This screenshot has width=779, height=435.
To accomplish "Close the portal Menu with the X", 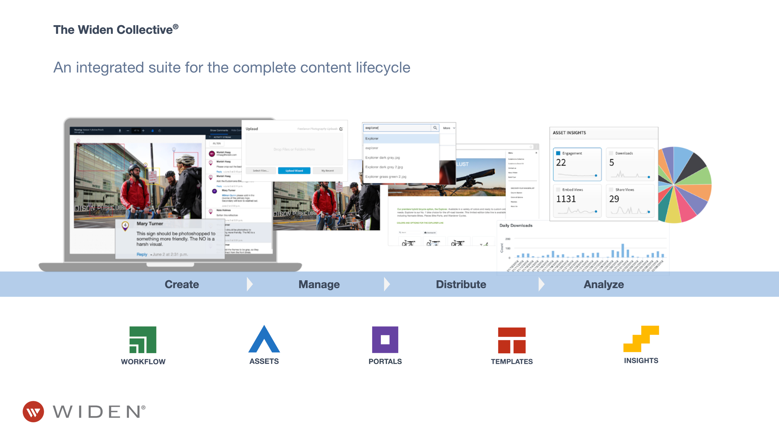I will pyautogui.click(x=536, y=153).
